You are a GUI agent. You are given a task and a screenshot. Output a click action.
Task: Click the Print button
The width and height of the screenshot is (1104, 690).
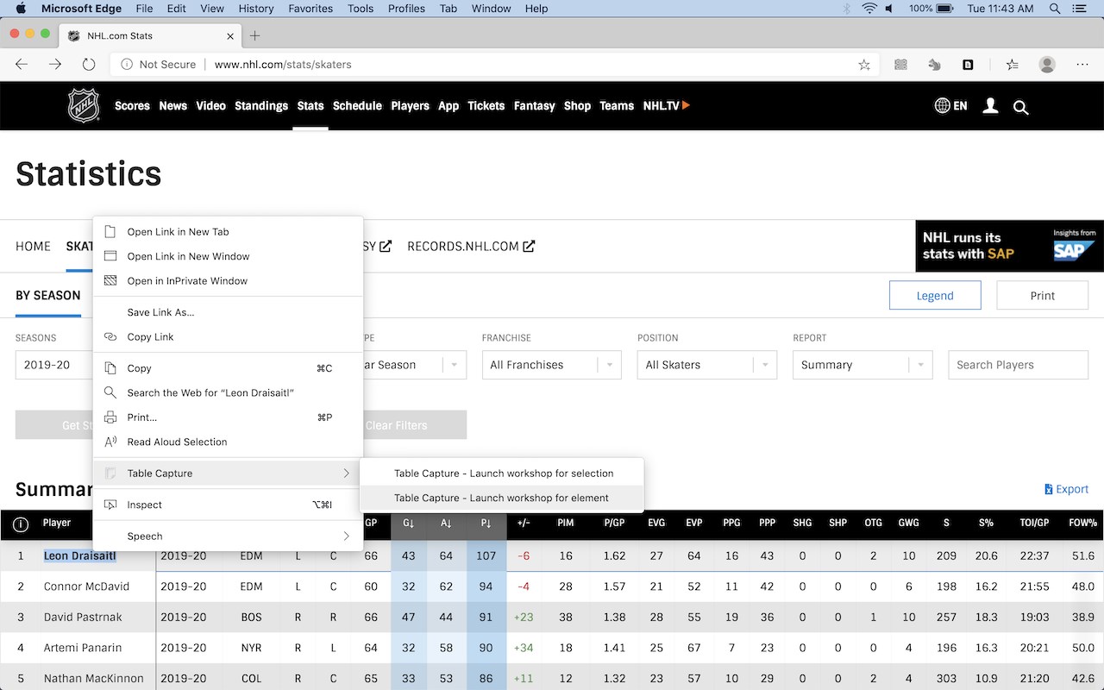[x=1042, y=295]
